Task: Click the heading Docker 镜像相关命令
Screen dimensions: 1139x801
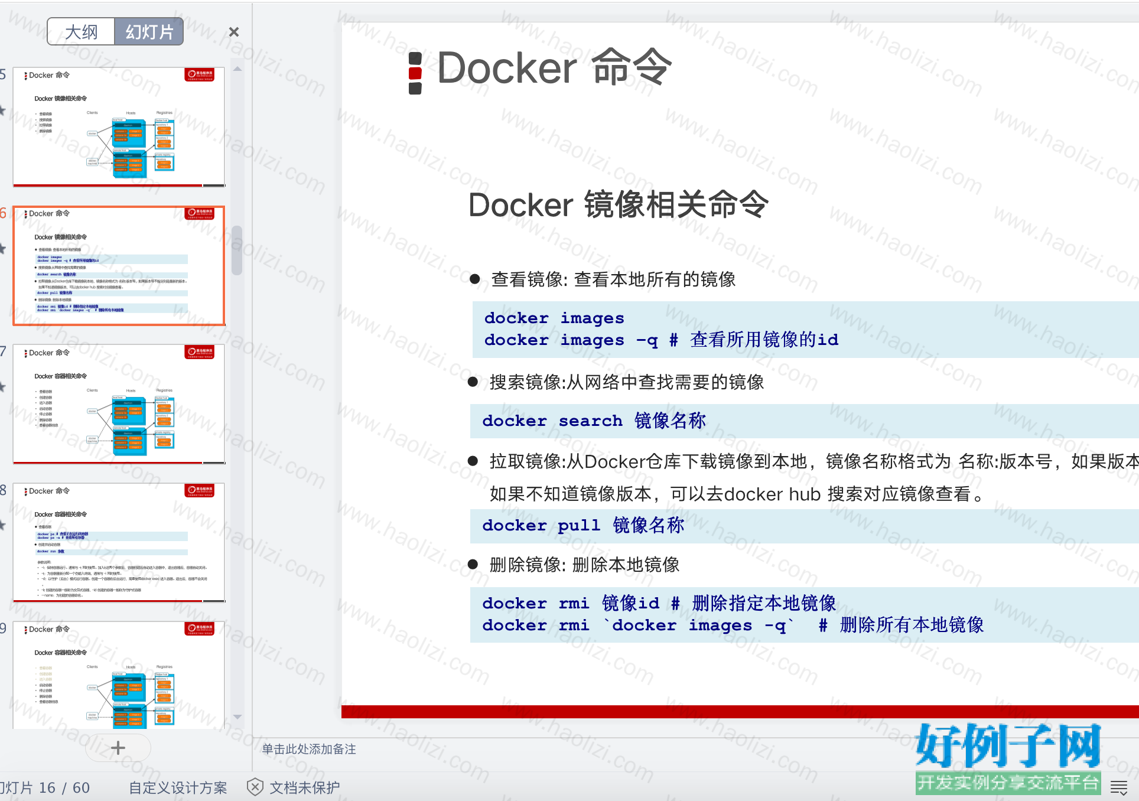Action: tap(619, 205)
